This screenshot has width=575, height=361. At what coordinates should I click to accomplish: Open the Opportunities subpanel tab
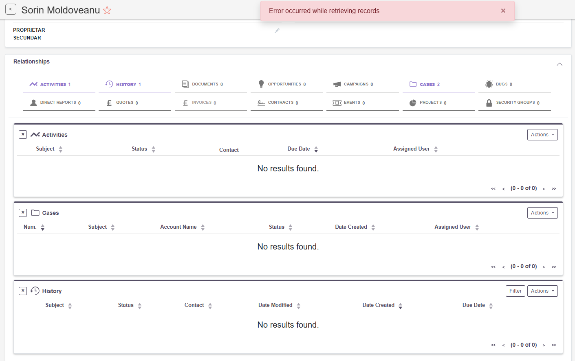pos(287,84)
